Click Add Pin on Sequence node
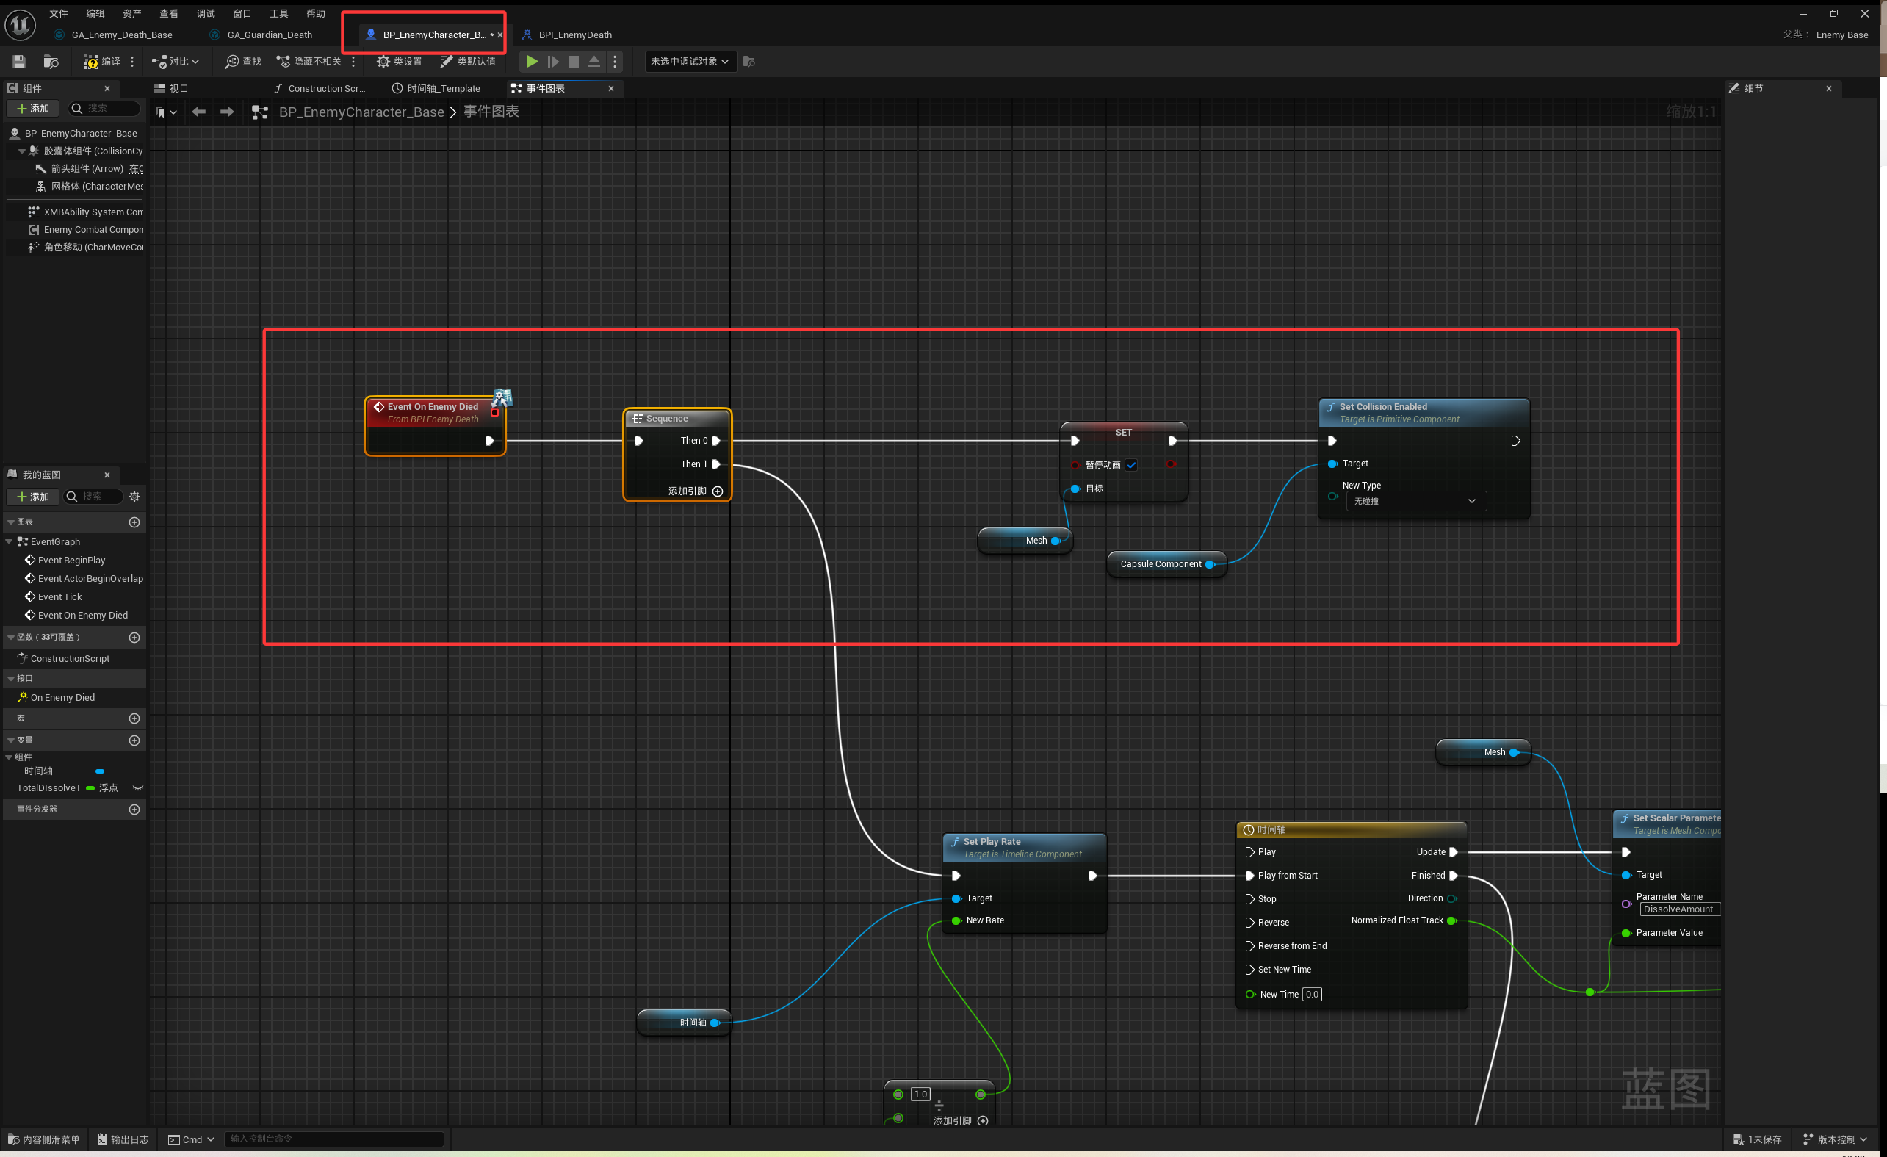The width and height of the screenshot is (1887, 1157). click(x=718, y=491)
